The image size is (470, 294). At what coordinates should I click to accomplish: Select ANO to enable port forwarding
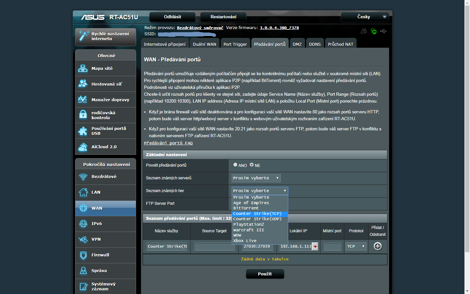[235, 165]
